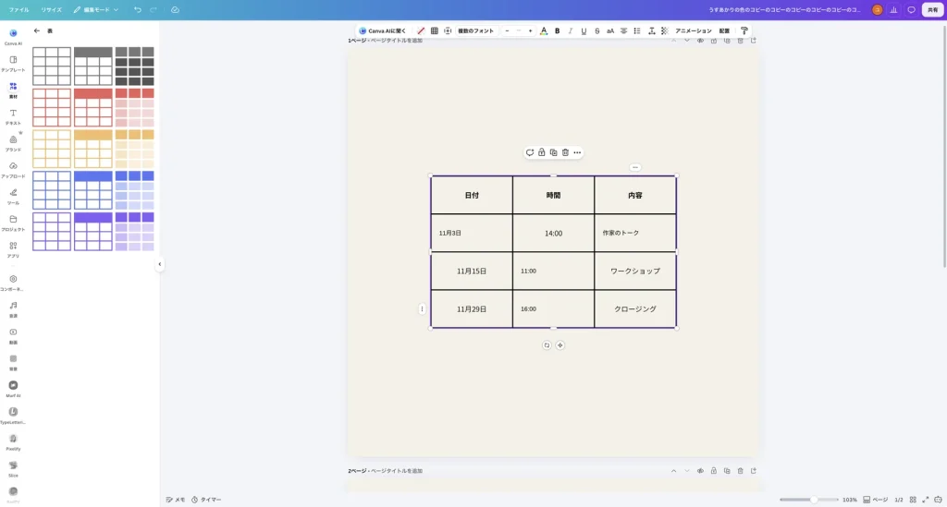Screen dimensions: 947x507
Task: Open the リサイズ menu
Action: coord(52,9)
